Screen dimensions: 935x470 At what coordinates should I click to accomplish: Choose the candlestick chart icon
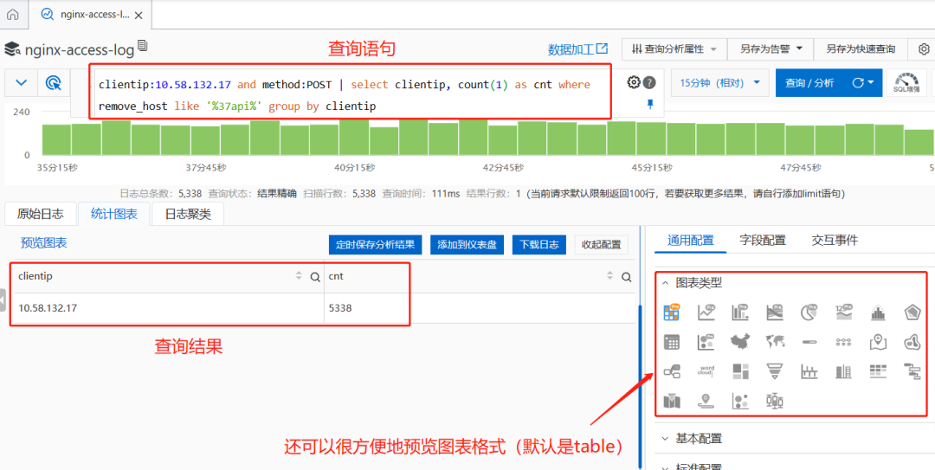tap(775, 402)
